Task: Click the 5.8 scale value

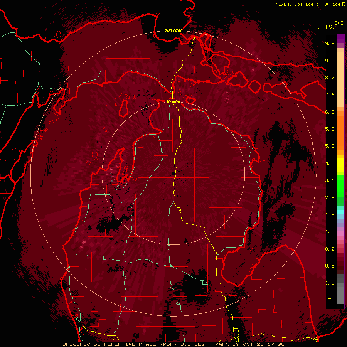Action: [330, 129]
